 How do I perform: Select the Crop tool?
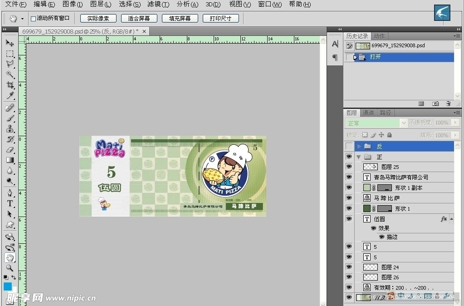pos(10,85)
